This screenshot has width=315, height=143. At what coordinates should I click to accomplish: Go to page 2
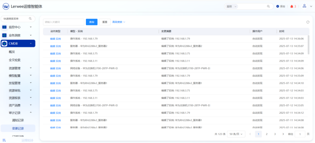tap(267, 134)
